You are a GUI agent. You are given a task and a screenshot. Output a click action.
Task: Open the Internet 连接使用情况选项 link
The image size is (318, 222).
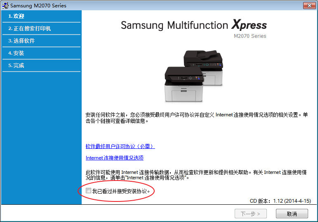(x=115, y=158)
